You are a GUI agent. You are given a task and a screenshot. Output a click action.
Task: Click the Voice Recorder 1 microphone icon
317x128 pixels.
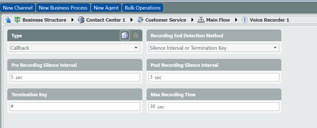pos(245,20)
